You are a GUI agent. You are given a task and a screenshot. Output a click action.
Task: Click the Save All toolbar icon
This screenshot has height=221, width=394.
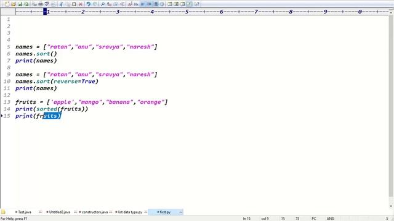tap(26, 4)
